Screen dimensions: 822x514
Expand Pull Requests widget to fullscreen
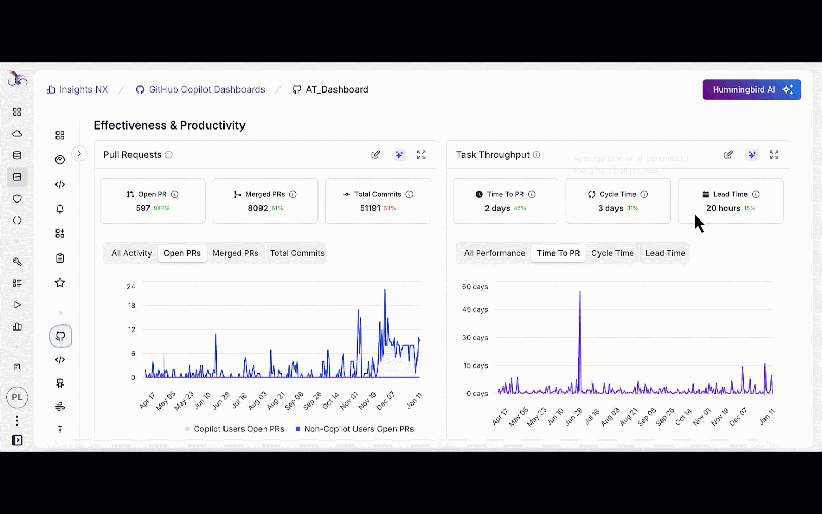coord(421,155)
